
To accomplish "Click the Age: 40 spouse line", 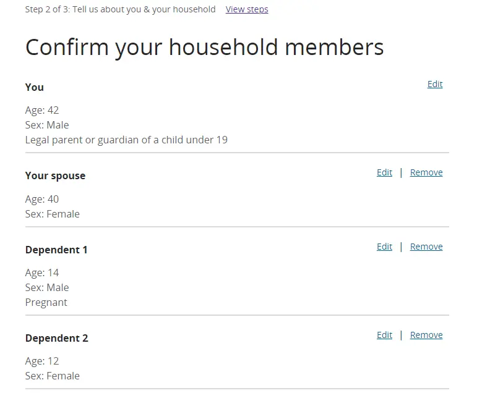I will pyautogui.click(x=42, y=199).
